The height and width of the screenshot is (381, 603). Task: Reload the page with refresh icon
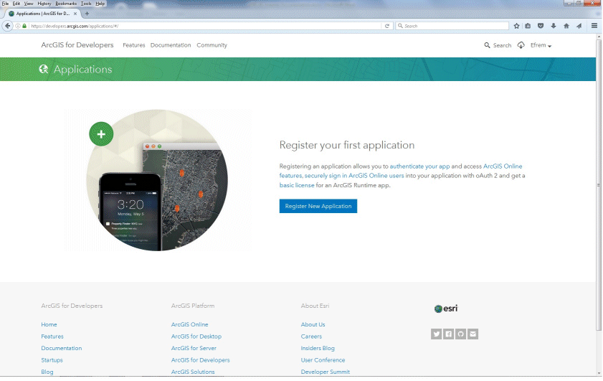[387, 26]
